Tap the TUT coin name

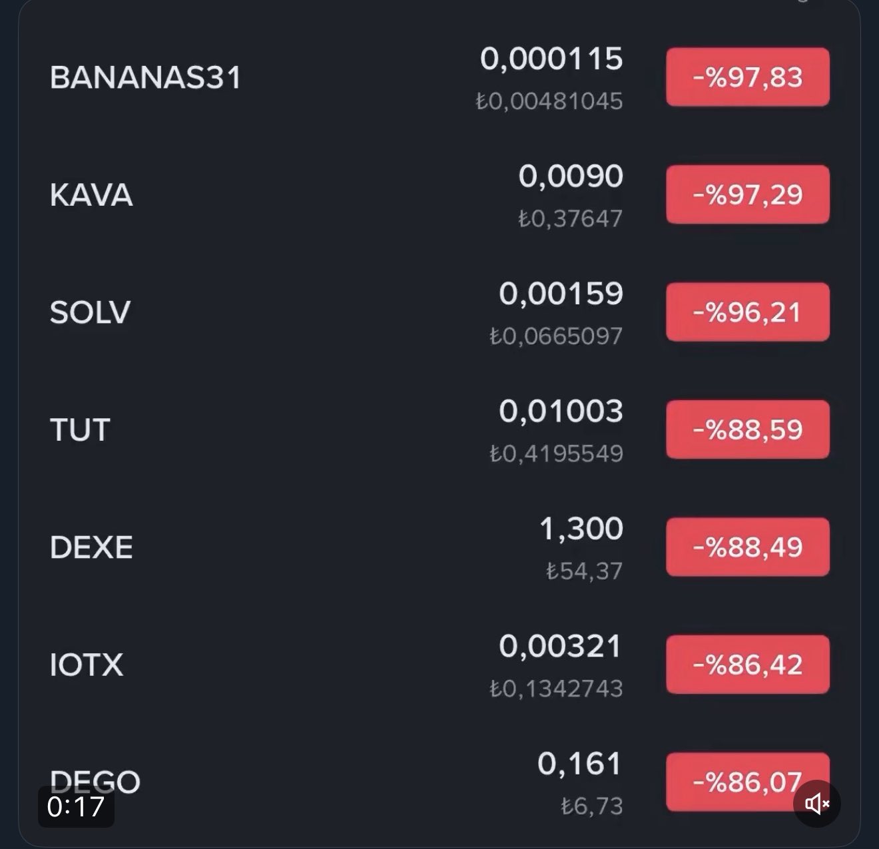click(x=80, y=430)
